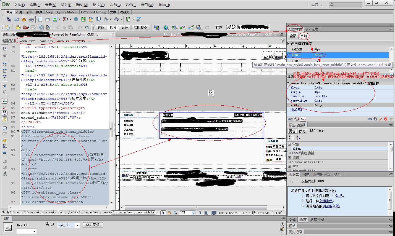The width and height of the screenshot is (395, 236).
Task: Open the 修改(M) menu
Action: point(82,5)
